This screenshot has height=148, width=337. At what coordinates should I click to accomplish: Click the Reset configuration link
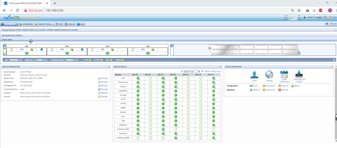coord(297,86)
